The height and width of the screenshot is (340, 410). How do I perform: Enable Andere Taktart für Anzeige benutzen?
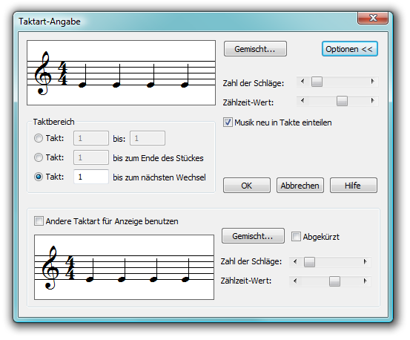coord(39,221)
